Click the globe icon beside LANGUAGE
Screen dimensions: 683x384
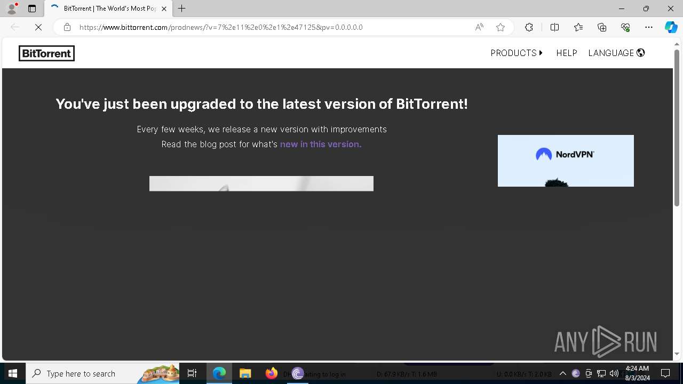point(641,53)
